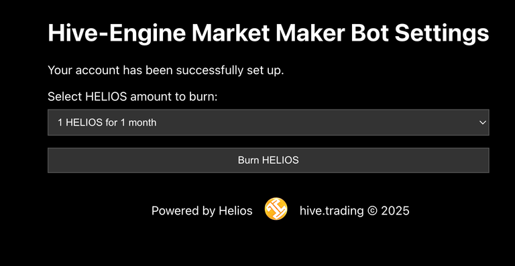Select the '1 HELIOS for 1 month' option
Screen dimensions: 515x266
pyautogui.click(x=107, y=122)
